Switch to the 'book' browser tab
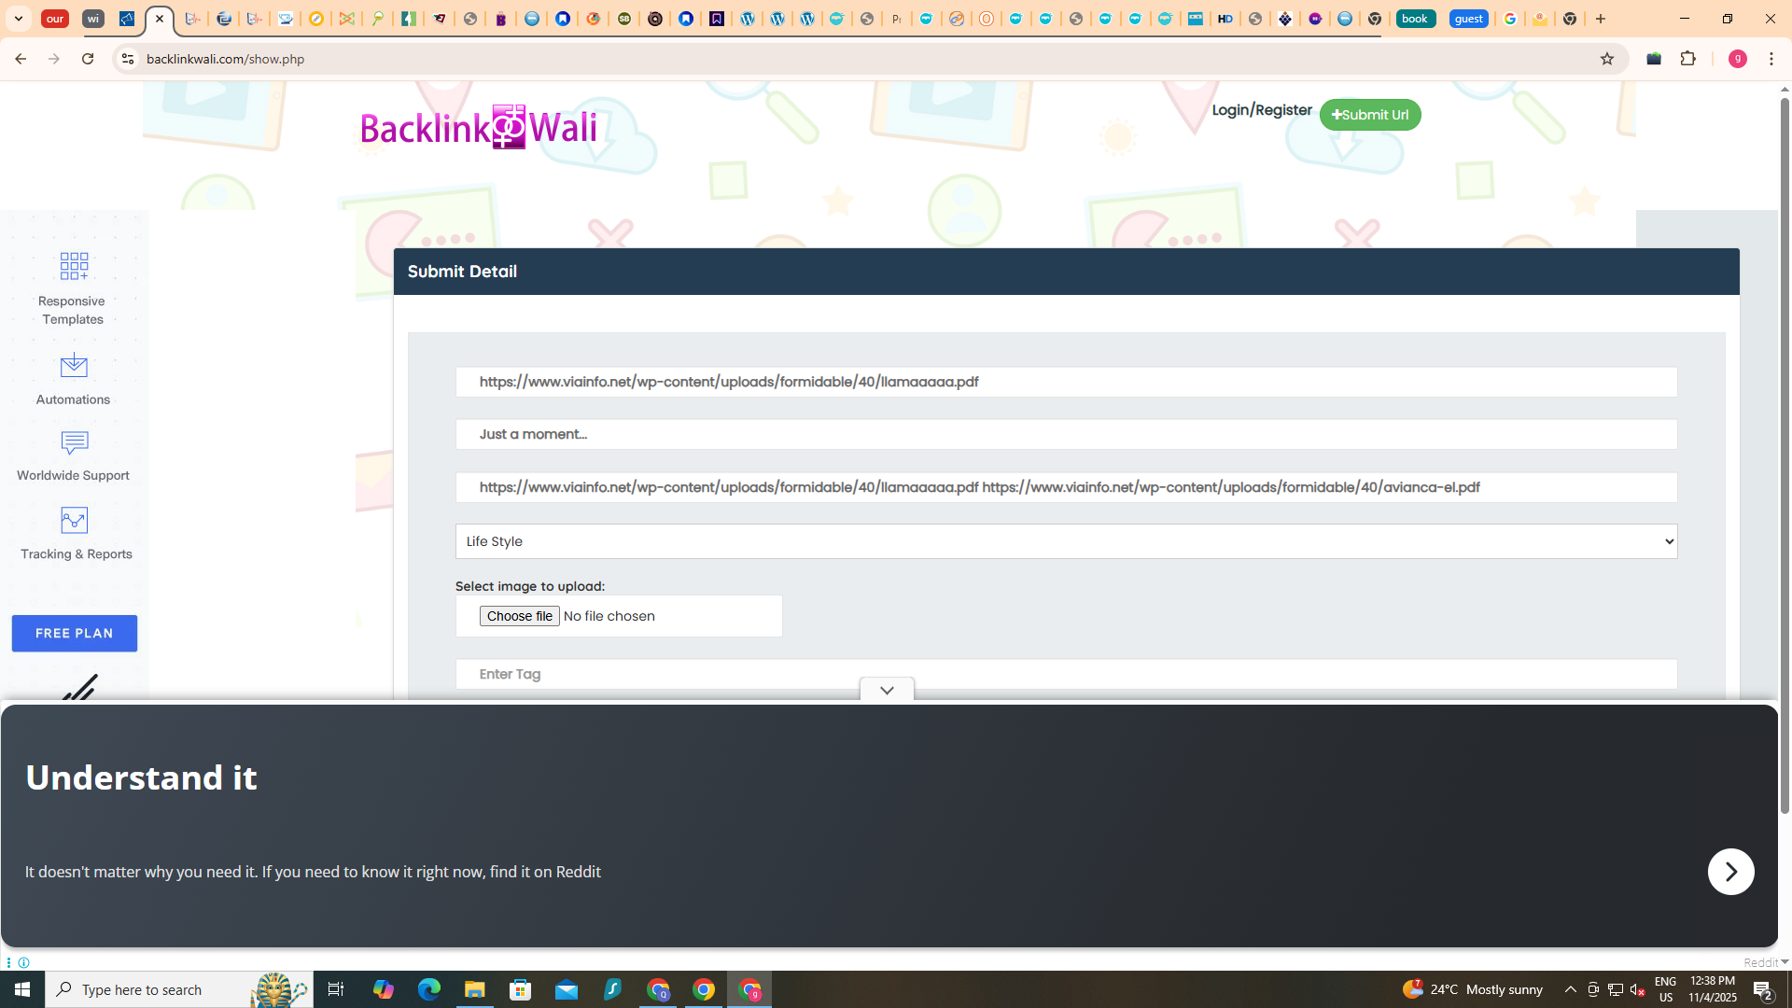The height and width of the screenshot is (1008, 1792). coord(1415,19)
